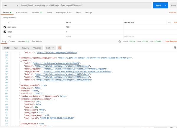Click the globe network icon beside Status
This screenshot has height=128, width=177.
point(119,42)
